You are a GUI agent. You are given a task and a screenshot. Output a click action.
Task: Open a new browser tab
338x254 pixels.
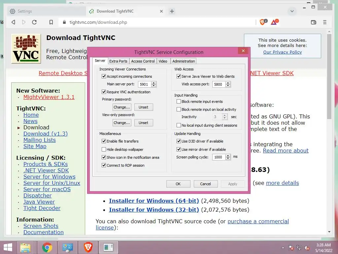click(x=172, y=11)
